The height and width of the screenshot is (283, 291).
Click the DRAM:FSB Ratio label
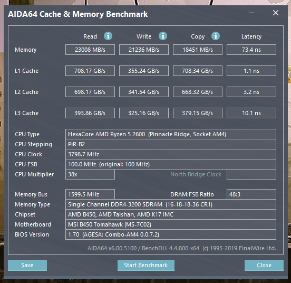click(192, 194)
